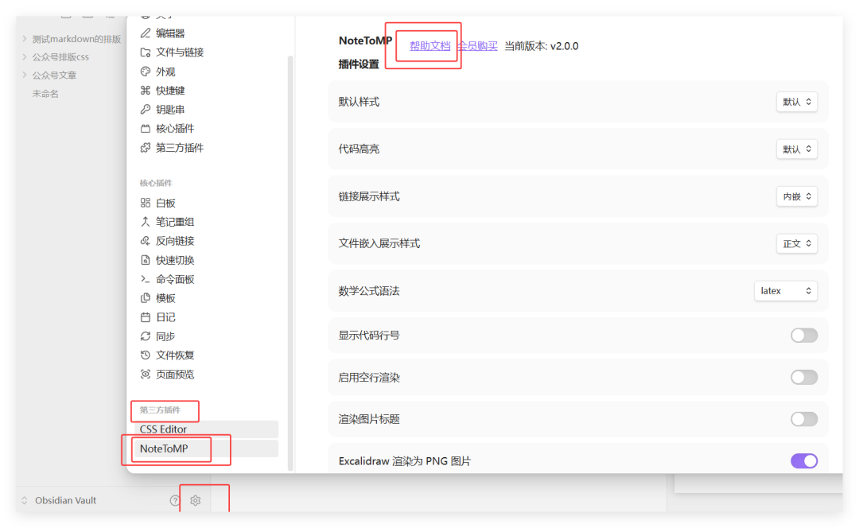
Task: Disable Excalidraw 渲染为 PNG 图片 toggle
Action: tap(803, 460)
